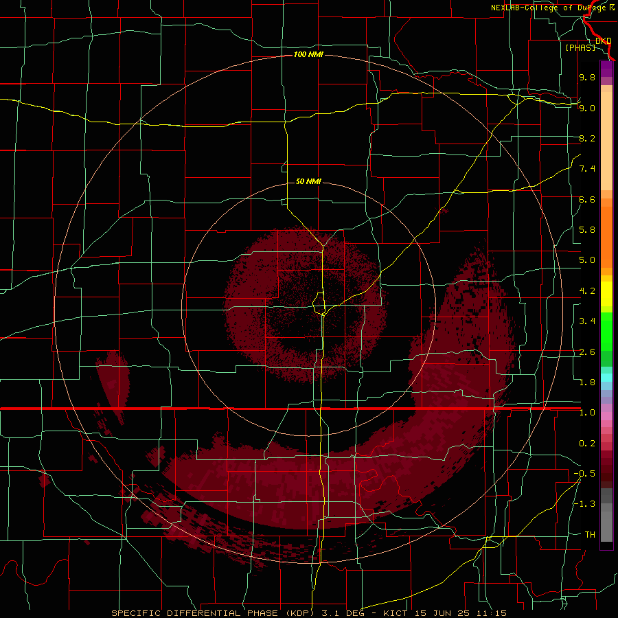Viewport: 618px width, 618px height.
Task: Click the 3.4 value on color scale
Action: (x=587, y=321)
